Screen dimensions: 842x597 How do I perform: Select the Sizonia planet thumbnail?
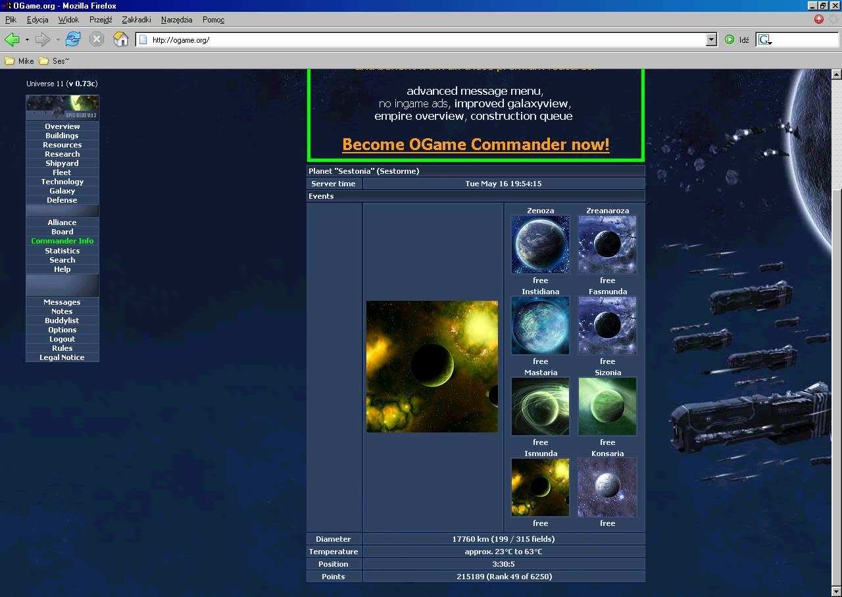tap(608, 406)
